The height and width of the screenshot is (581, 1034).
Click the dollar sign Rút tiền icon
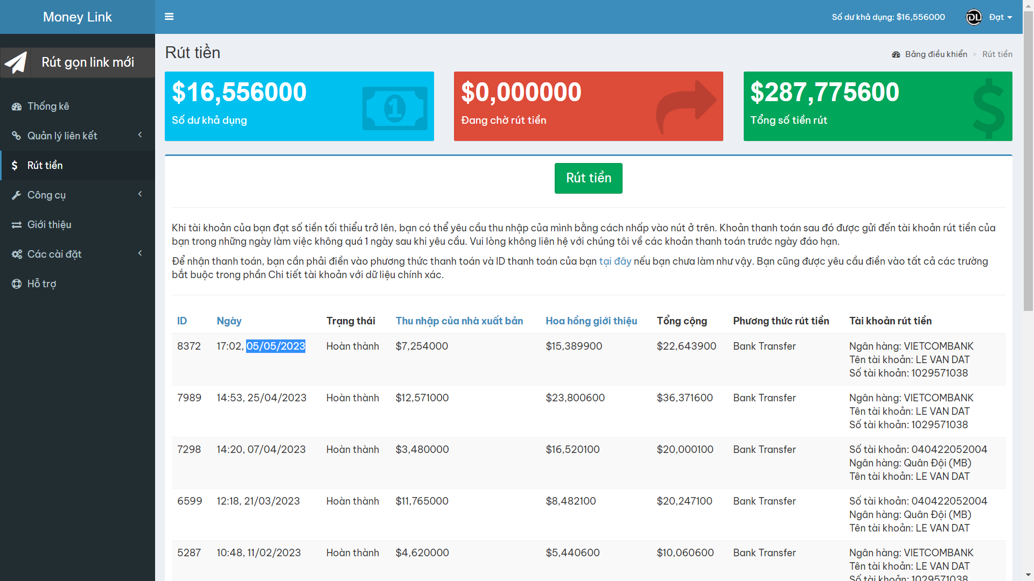[x=15, y=166]
